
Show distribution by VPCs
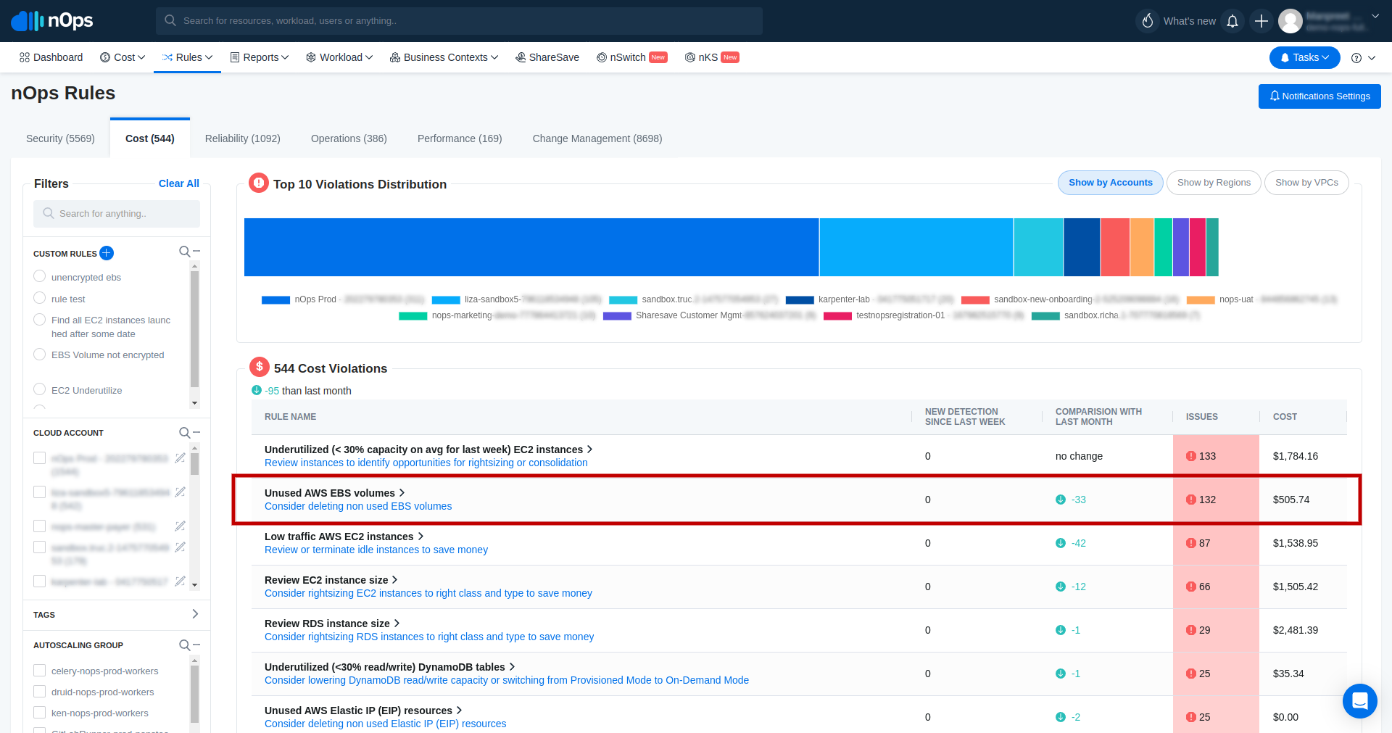(x=1306, y=183)
